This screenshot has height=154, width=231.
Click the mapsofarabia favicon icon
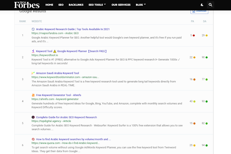pos(33,29)
